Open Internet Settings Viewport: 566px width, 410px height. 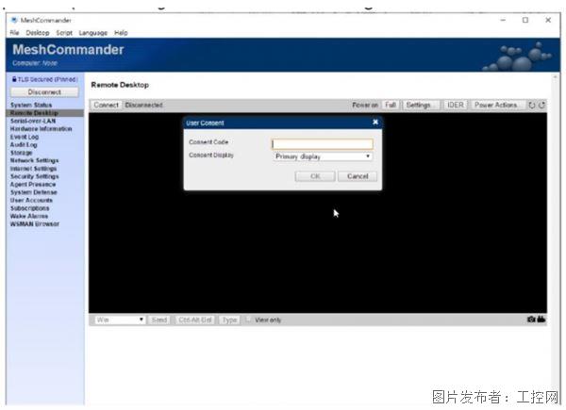click(x=33, y=169)
